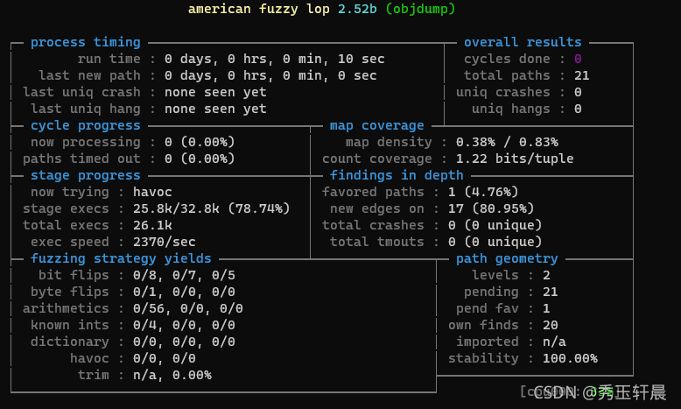
Task: Click favored paths value '1 (4.76%)'
Action: 483,192
